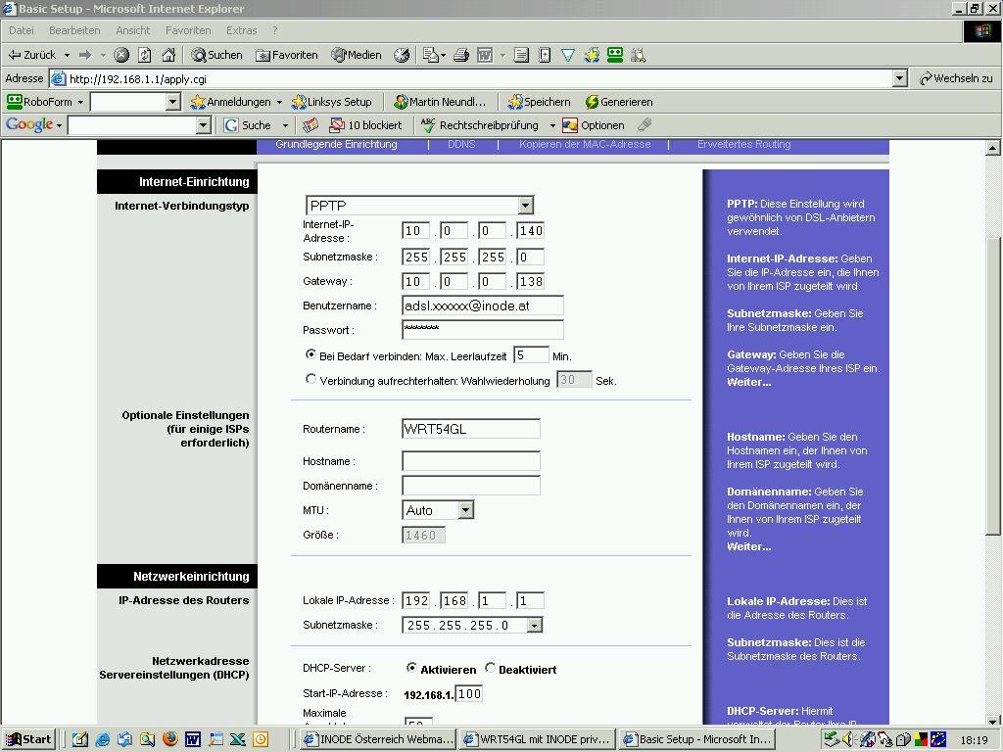The height and width of the screenshot is (752, 1003).
Task: Click the page's vertical scrollbar thumb
Action: [x=993, y=386]
